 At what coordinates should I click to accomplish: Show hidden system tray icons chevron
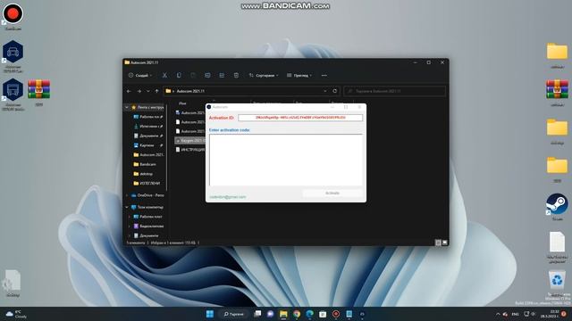point(498,314)
